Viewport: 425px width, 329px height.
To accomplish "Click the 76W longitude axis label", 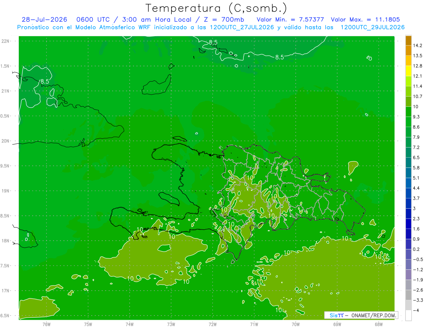I will tap(46, 324).
